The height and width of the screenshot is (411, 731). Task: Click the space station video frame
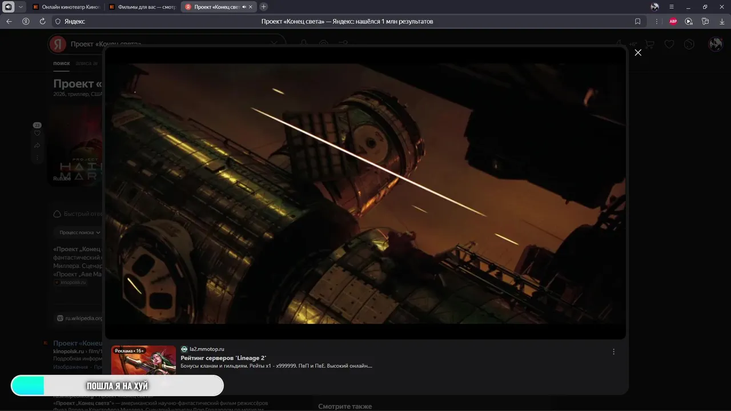365,193
